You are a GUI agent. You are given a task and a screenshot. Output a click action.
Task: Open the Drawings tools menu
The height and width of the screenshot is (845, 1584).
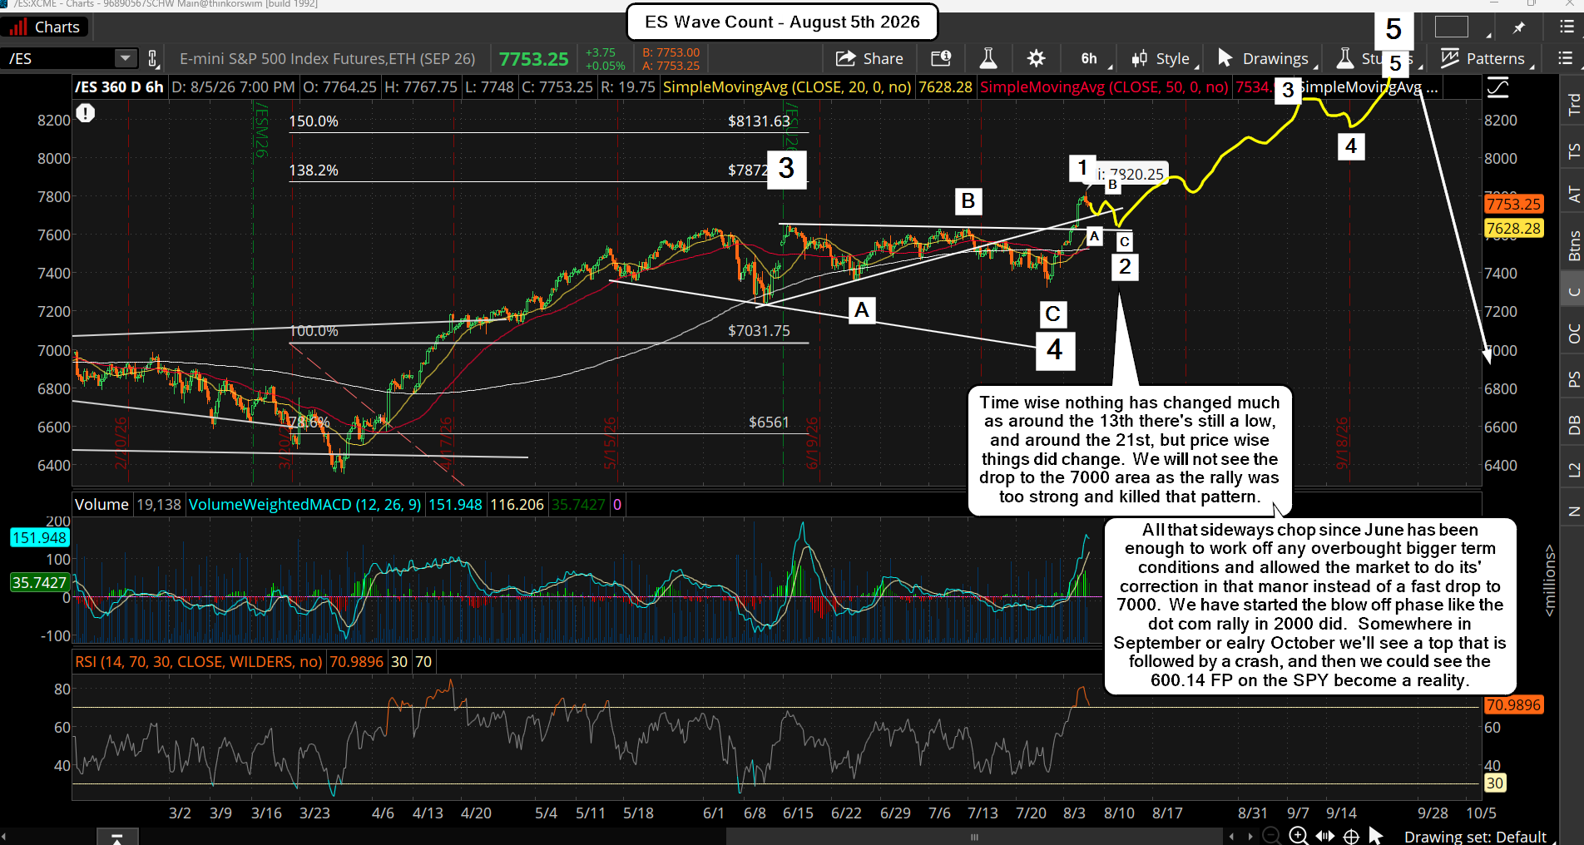pos(1266,58)
